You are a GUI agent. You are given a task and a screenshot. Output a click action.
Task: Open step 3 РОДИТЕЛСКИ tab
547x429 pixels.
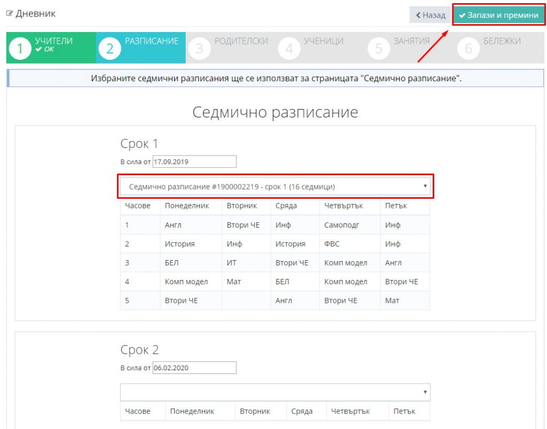pos(230,48)
